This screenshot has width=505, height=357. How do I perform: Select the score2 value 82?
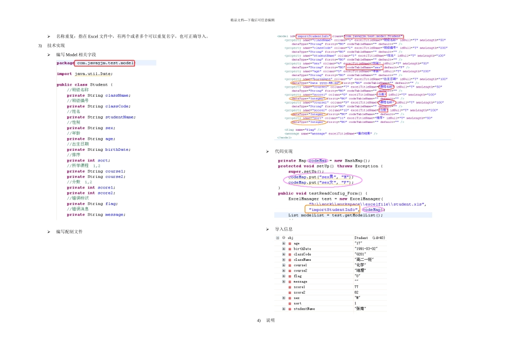[x=356, y=293]
